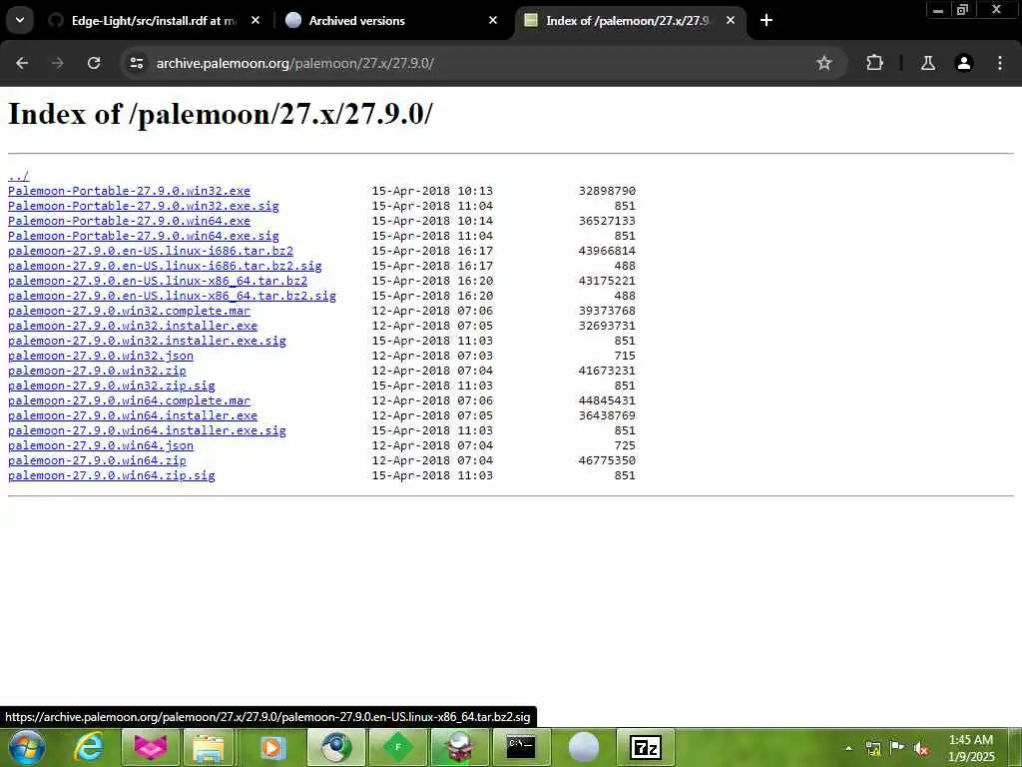Open Action Center flag tray icon

tap(897, 748)
